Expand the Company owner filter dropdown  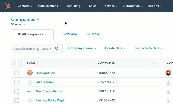(82, 48)
